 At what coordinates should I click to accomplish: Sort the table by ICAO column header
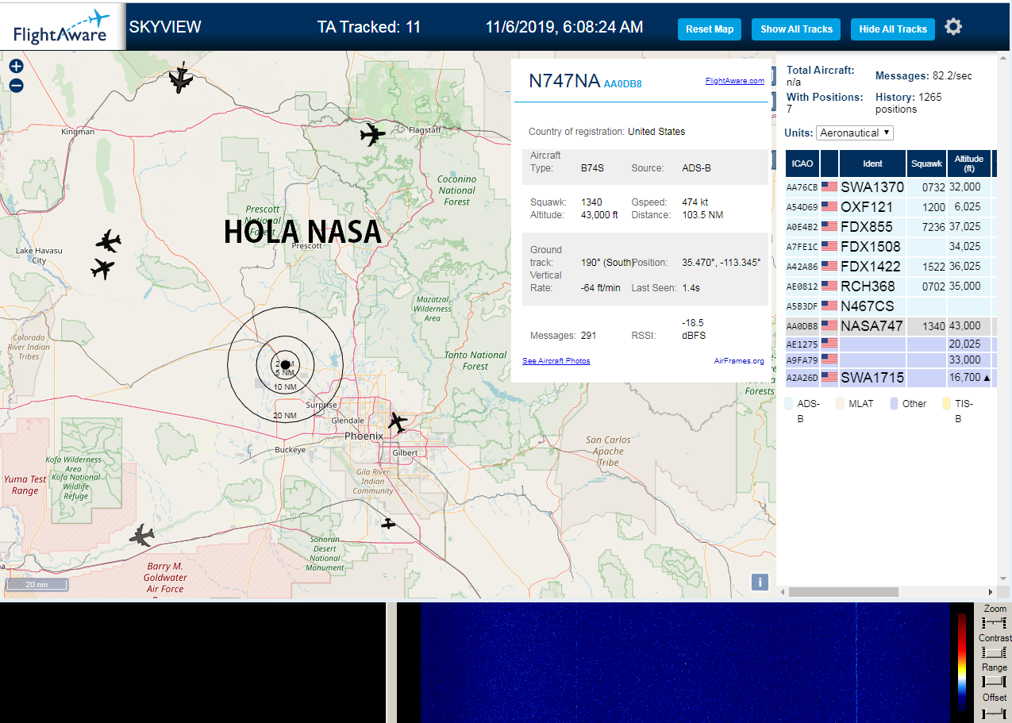click(x=802, y=163)
